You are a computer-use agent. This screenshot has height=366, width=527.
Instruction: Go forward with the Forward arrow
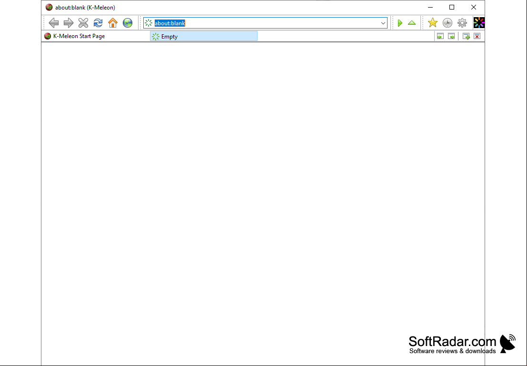point(69,23)
